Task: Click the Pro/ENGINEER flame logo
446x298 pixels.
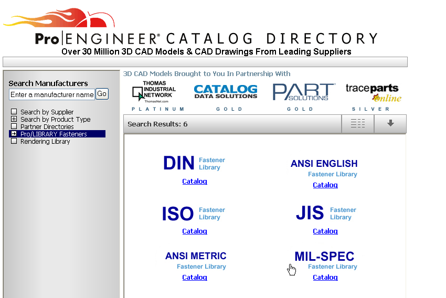Action: tap(59, 18)
